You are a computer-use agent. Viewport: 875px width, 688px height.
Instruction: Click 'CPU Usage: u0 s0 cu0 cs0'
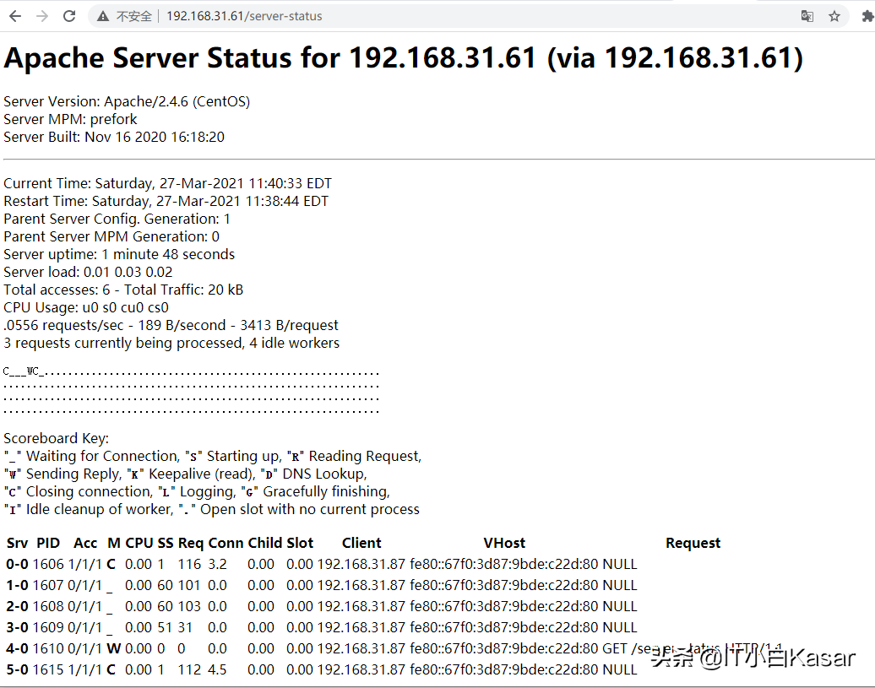pos(86,308)
